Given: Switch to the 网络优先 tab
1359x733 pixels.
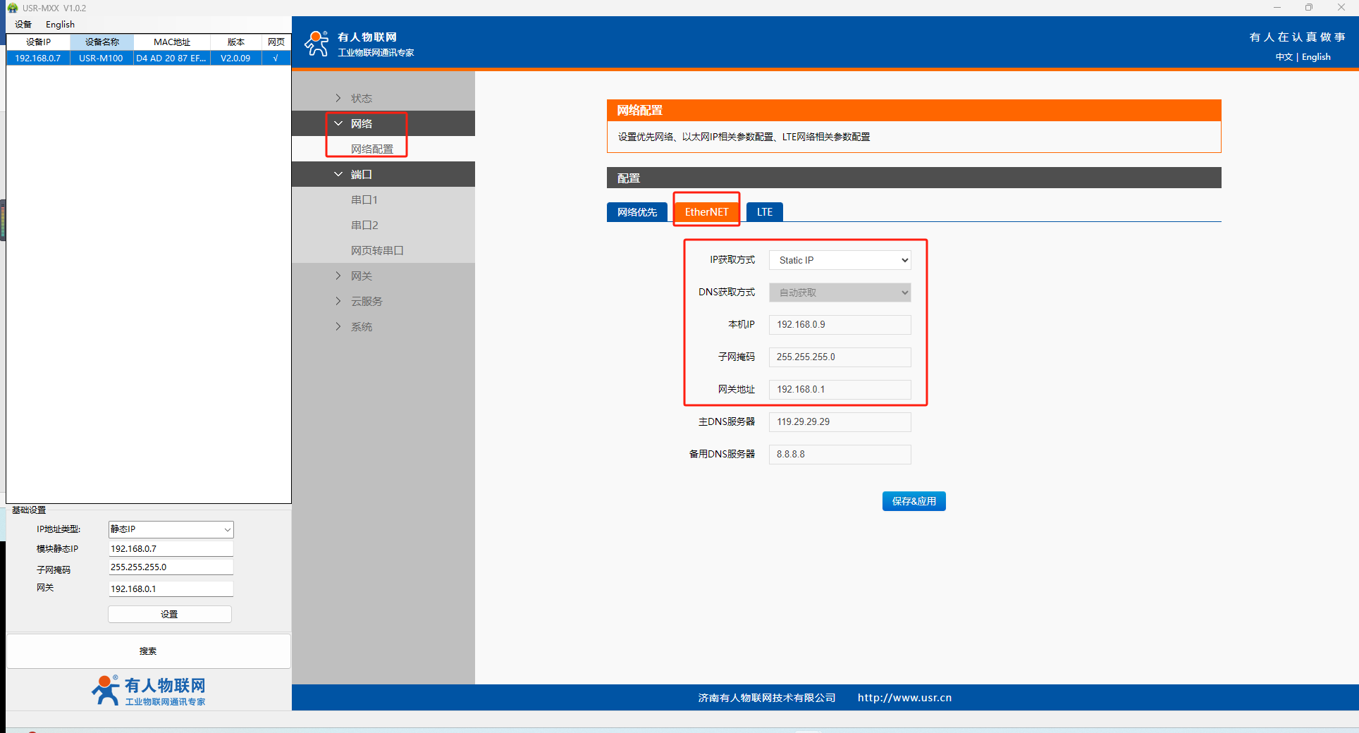Looking at the screenshot, I should 637,212.
